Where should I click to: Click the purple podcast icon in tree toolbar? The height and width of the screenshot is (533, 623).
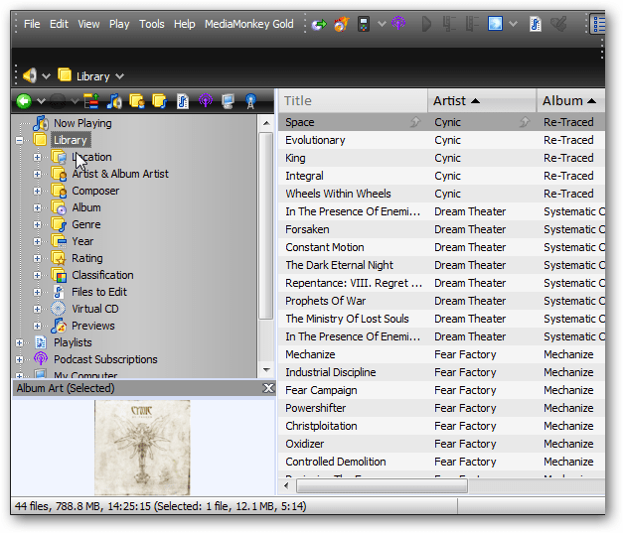pyautogui.click(x=207, y=101)
